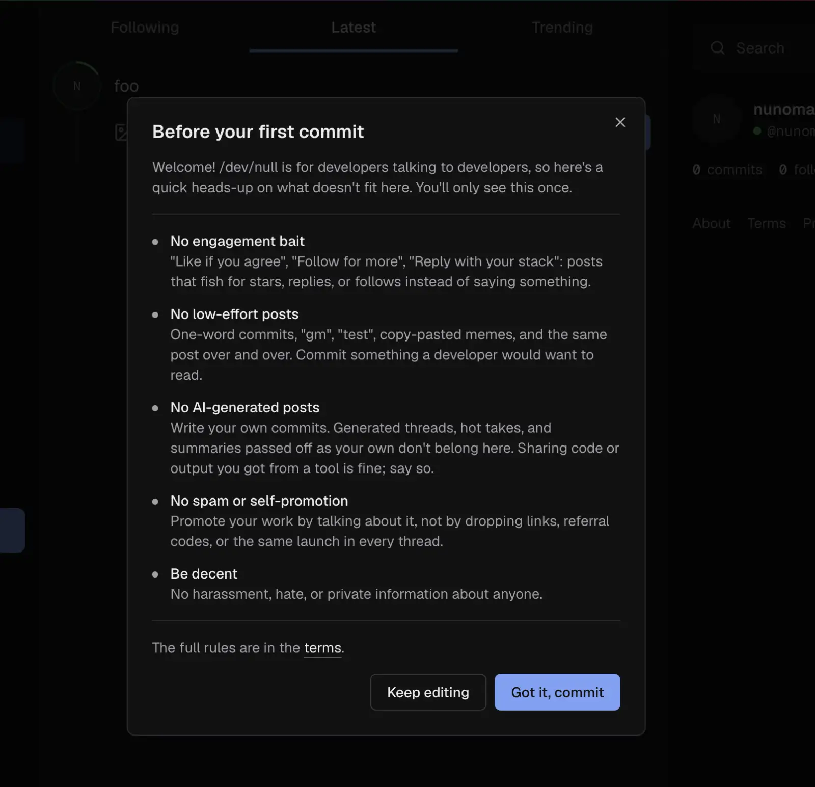Open the Terms footer link in sidebar

(x=767, y=223)
